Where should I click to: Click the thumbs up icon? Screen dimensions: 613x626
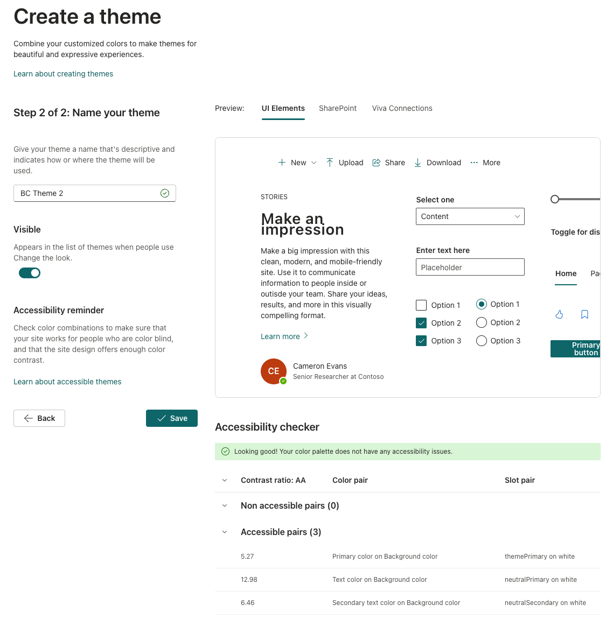pos(559,314)
